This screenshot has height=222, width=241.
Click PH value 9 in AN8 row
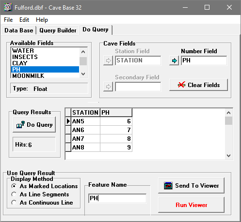click(x=116, y=148)
